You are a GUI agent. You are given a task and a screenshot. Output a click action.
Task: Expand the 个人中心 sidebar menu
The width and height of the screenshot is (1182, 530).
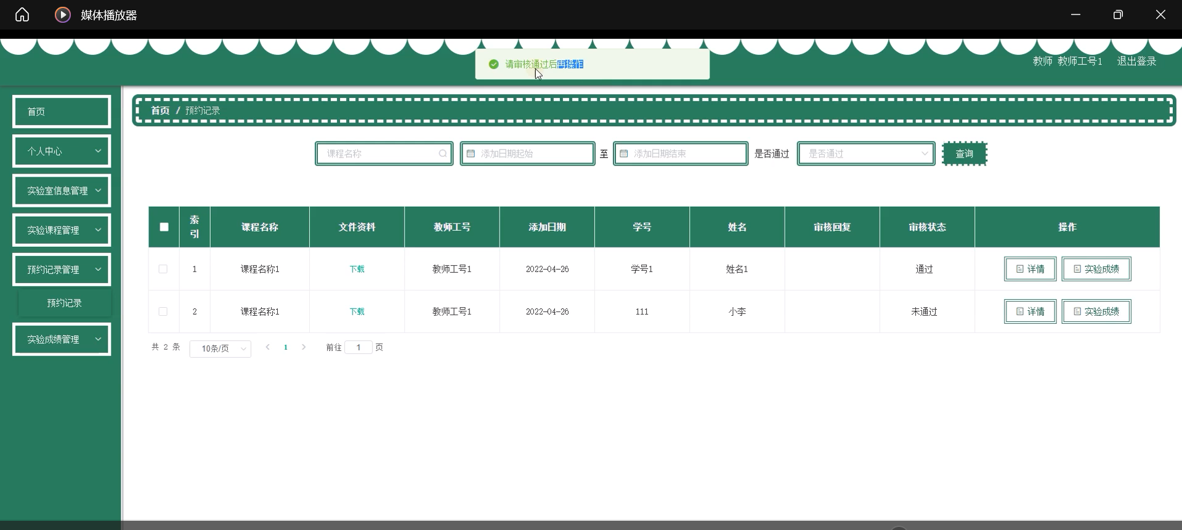(x=62, y=151)
